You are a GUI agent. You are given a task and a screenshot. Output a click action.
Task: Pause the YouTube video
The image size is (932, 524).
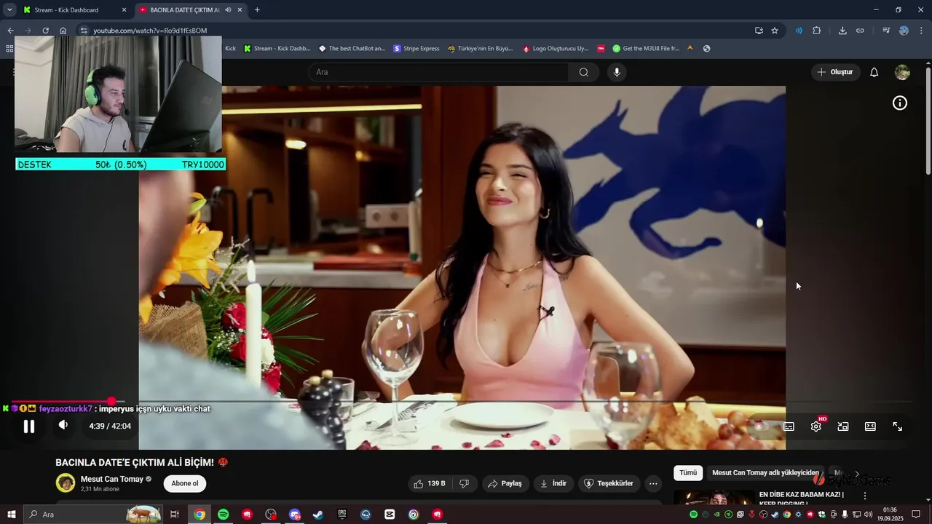(x=29, y=426)
